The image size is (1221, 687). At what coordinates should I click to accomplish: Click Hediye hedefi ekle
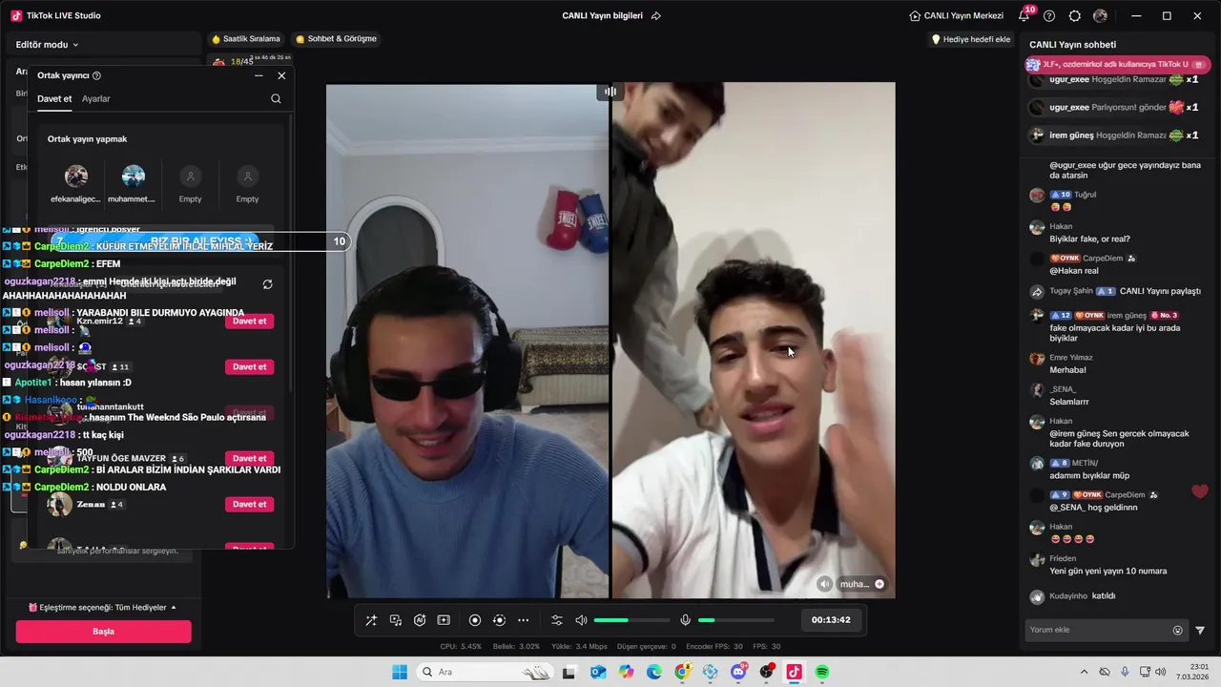pyautogui.click(x=970, y=39)
